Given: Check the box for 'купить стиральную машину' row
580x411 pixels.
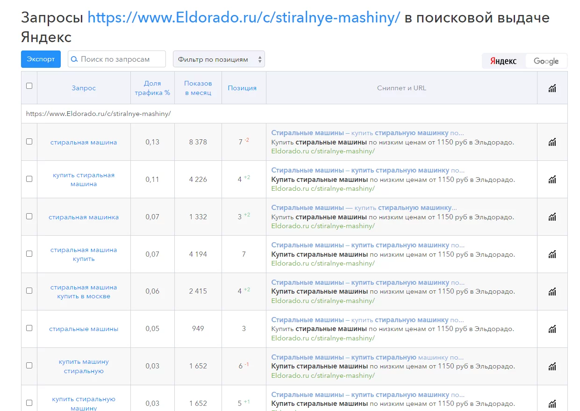Looking at the screenshot, I should click(29, 403).
